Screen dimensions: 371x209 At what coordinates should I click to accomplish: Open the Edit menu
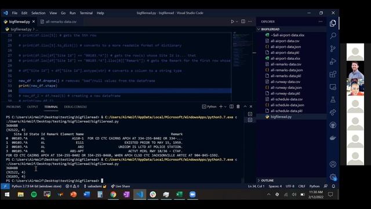coord(24,13)
